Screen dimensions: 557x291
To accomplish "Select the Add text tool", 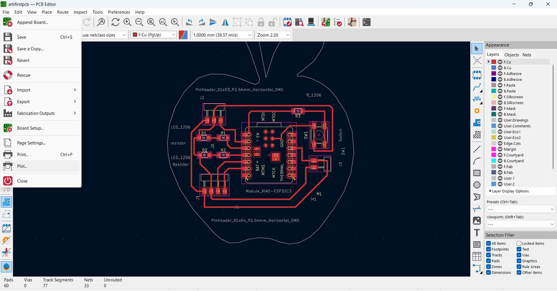I will pyautogui.click(x=477, y=232).
